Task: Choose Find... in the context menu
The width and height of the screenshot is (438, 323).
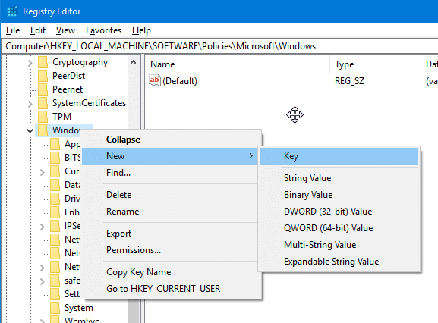Action: tap(169, 173)
